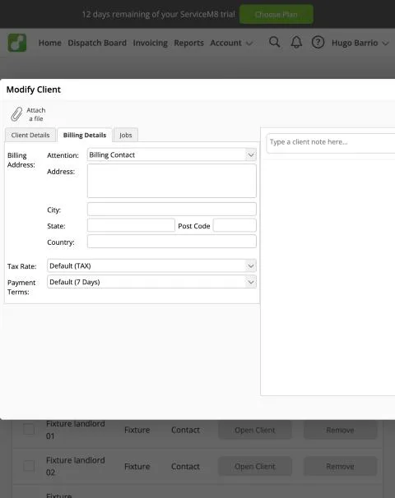Switch to Client Details tab

click(x=30, y=135)
